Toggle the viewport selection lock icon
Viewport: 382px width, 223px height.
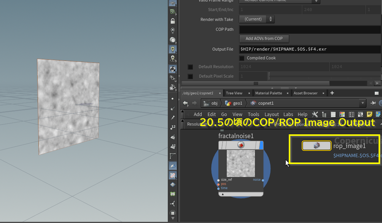coord(173,21)
